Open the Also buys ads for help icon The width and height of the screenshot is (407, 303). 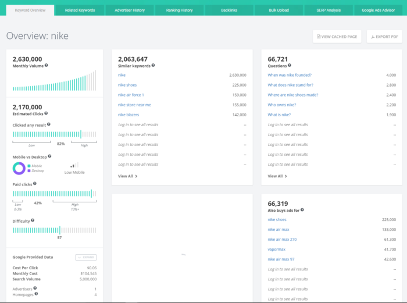[302, 210]
